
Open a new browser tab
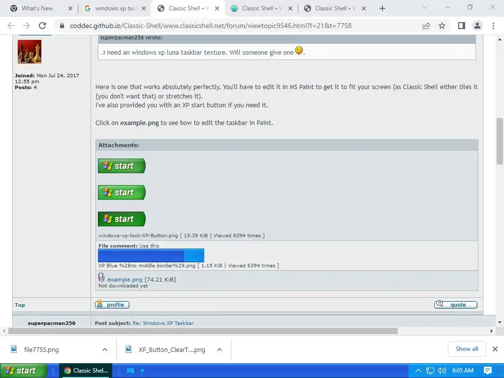pyautogui.click(x=382, y=8)
